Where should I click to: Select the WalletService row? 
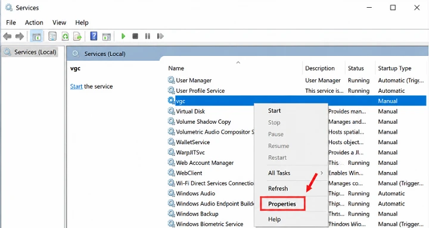point(211,142)
